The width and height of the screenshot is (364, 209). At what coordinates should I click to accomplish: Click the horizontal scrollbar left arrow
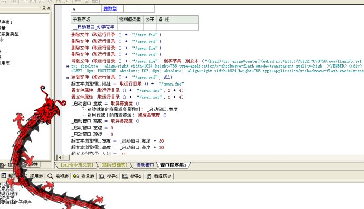(x=60, y=157)
